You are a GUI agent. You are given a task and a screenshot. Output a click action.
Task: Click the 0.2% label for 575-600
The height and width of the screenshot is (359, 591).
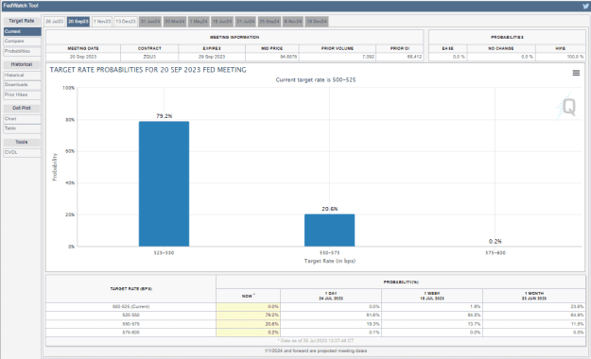pos(495,241)
